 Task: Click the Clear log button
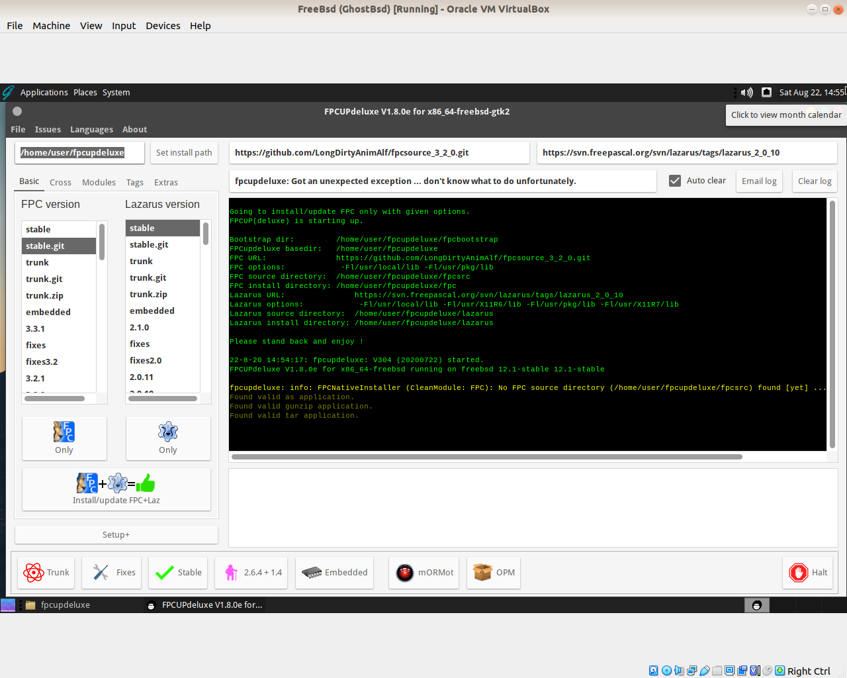pos(815,181)
